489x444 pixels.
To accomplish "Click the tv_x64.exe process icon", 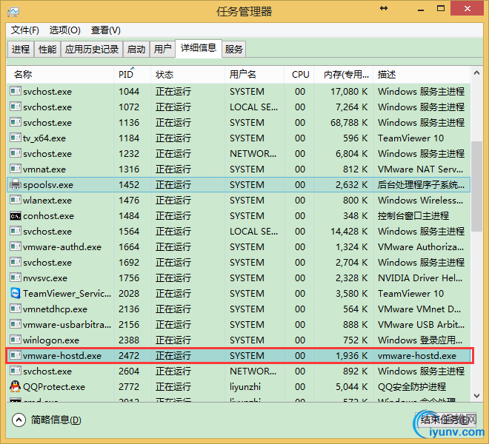I will [16, 138].
